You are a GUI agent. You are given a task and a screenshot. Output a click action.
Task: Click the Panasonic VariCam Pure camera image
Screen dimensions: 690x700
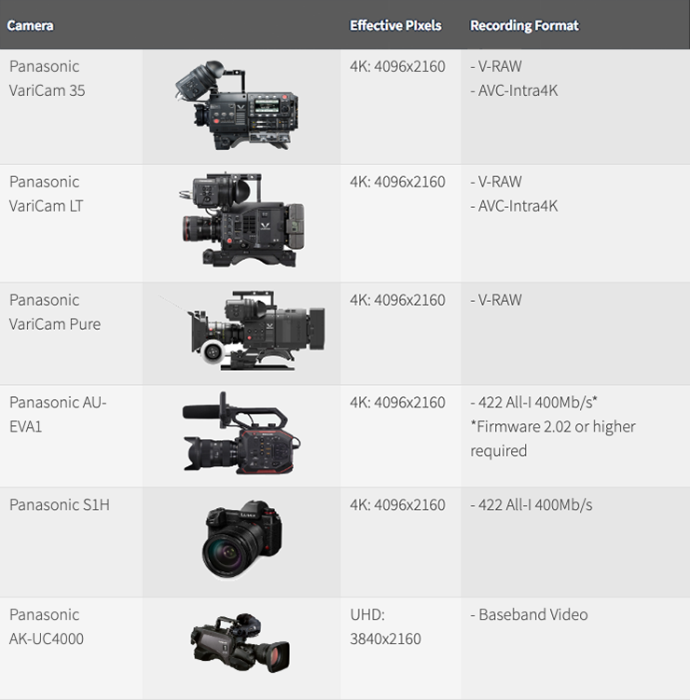coord(241,331)
